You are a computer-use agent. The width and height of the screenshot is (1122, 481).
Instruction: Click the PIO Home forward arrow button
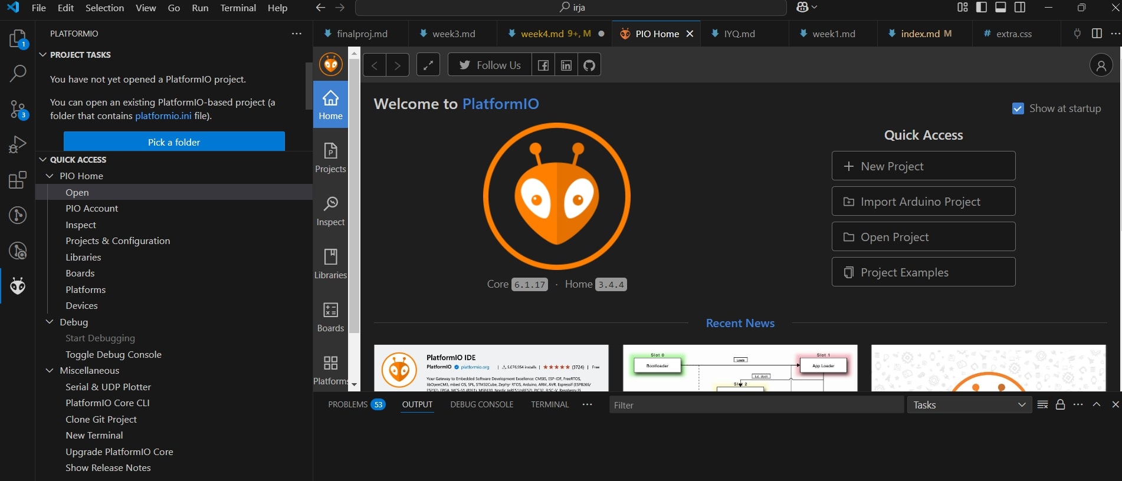(398, 65)
